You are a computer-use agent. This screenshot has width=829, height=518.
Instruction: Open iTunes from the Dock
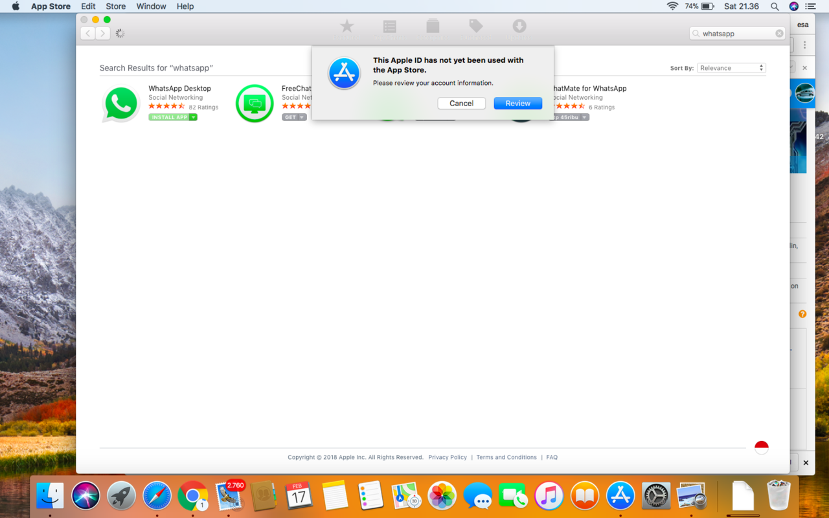(549, 497)
